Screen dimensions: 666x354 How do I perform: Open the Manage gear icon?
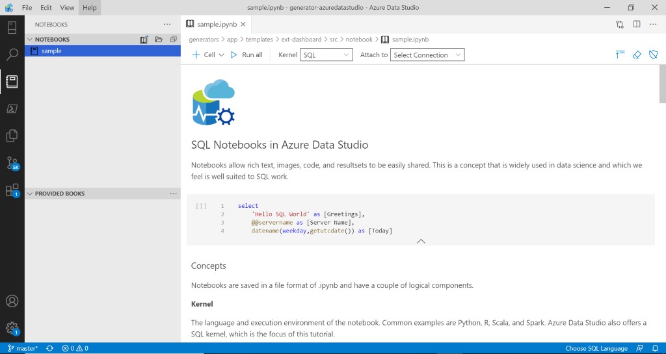click(12, 328)
